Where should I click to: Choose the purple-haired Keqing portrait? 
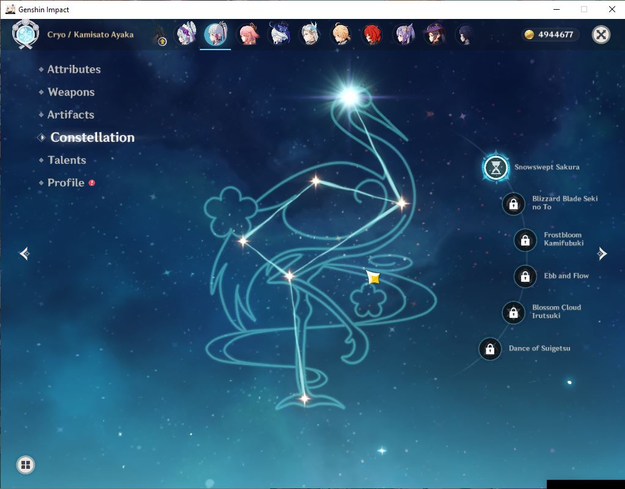coord(404,34)
